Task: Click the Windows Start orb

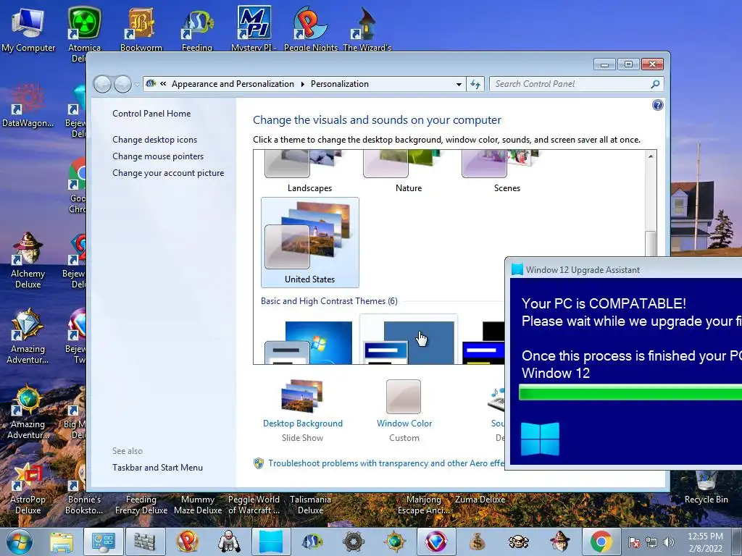Action: coord(20,542)
